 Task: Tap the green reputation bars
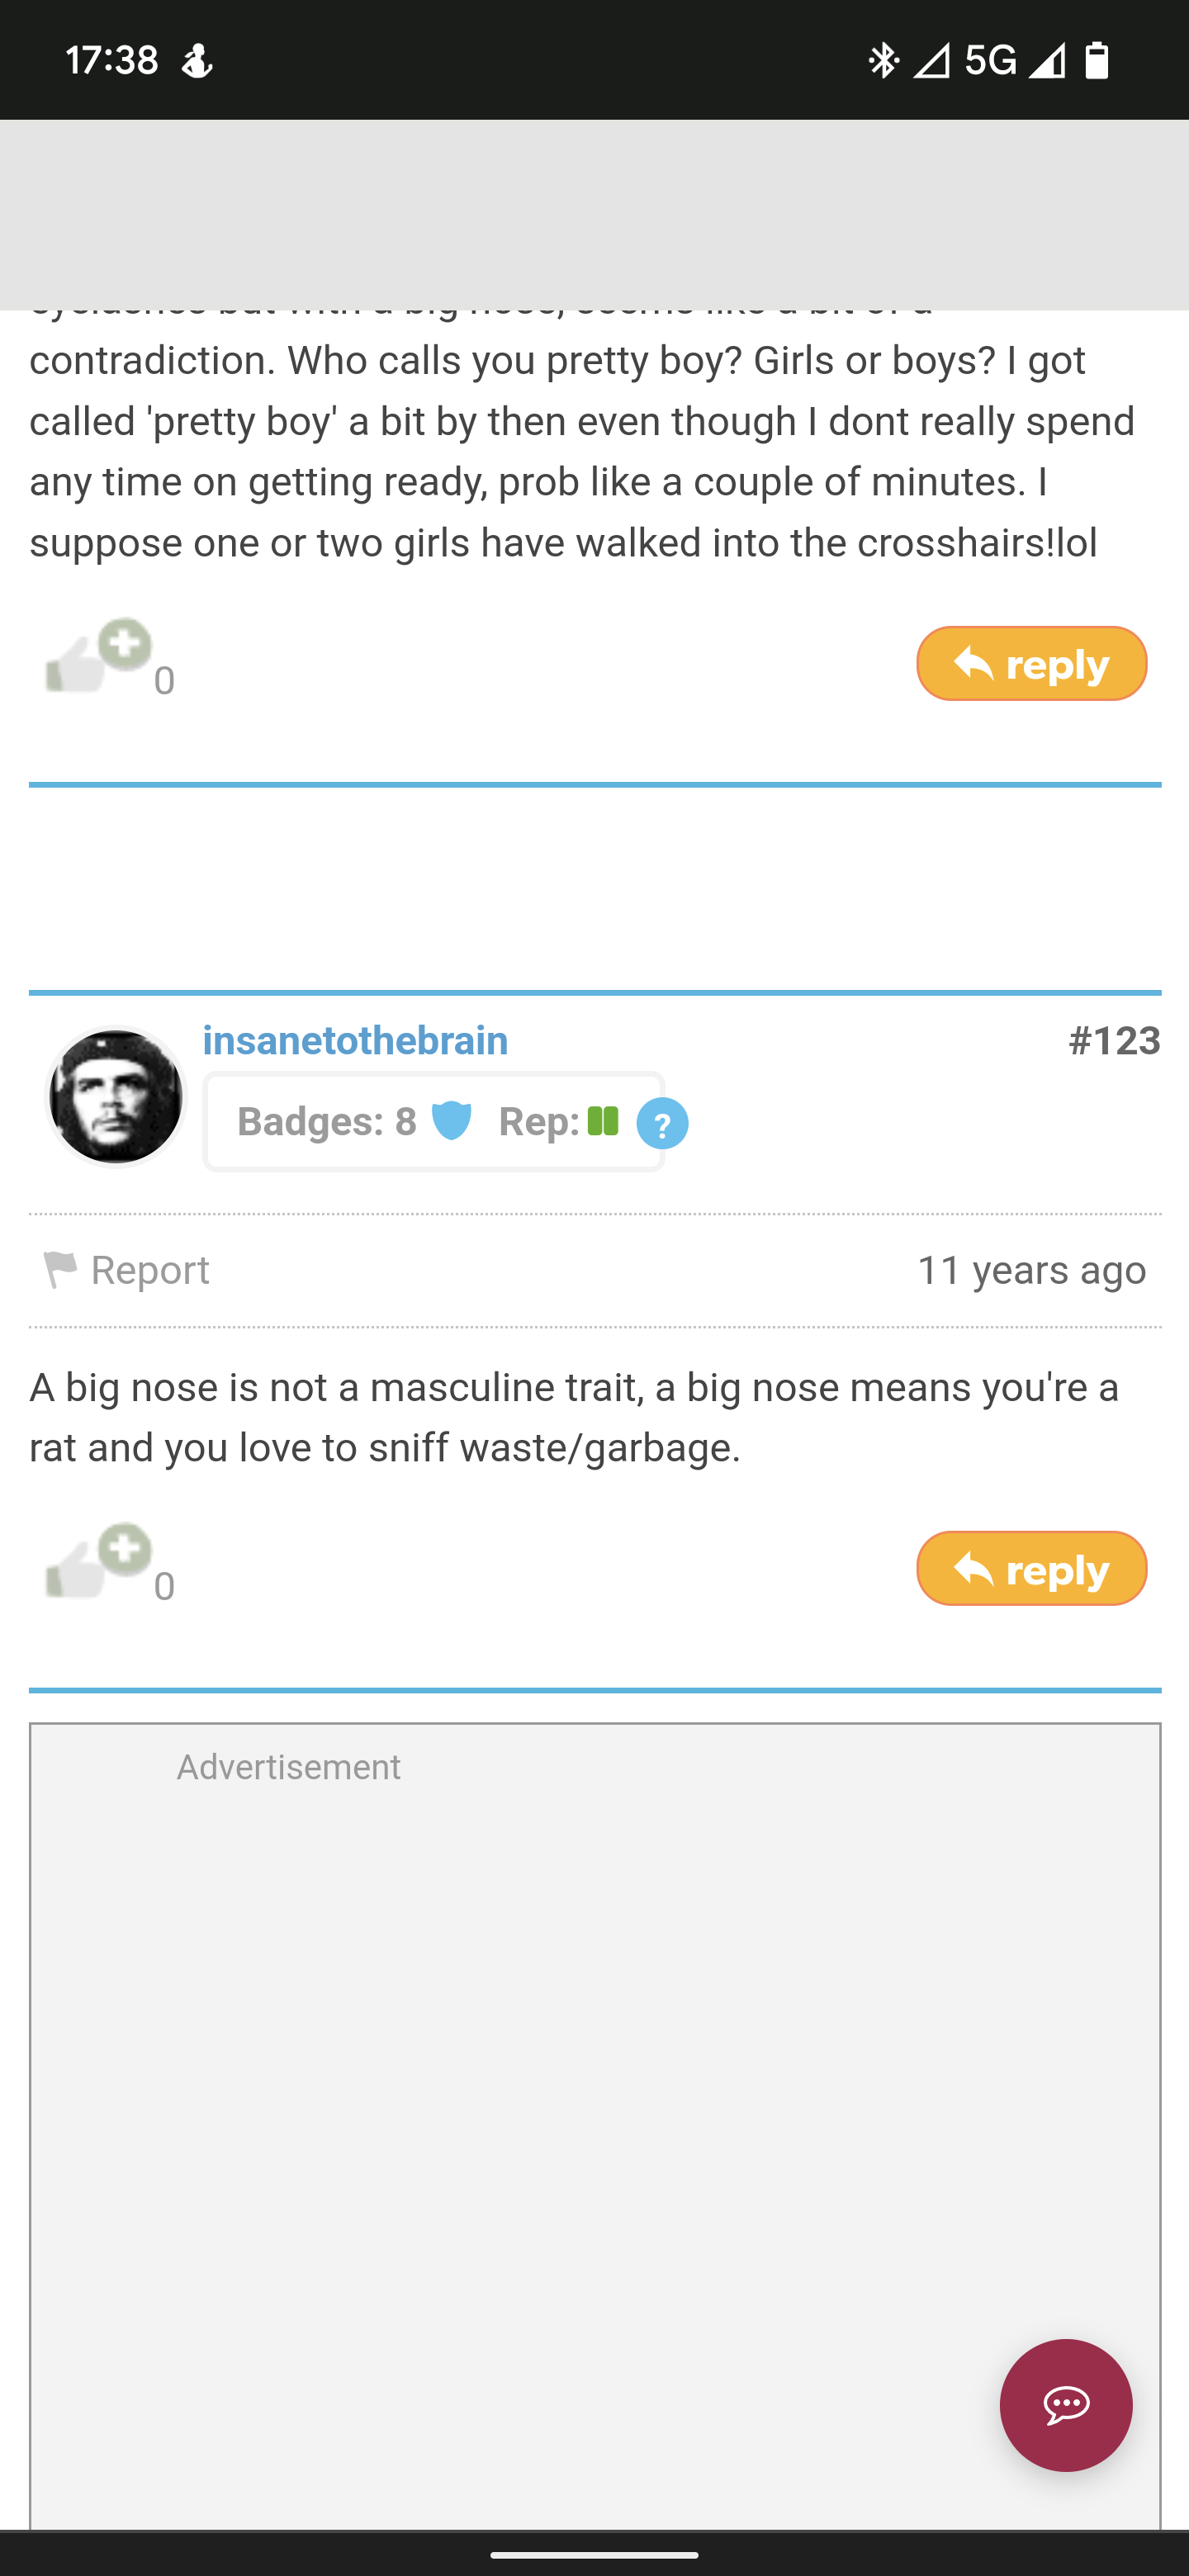coord(603,1121)
